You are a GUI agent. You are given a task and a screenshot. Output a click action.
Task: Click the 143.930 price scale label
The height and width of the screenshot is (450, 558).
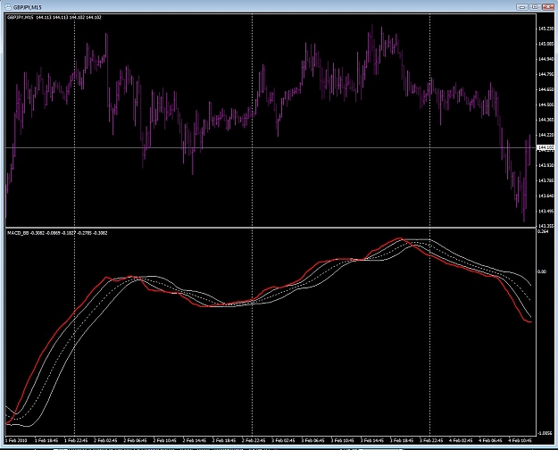coord(546,165)
